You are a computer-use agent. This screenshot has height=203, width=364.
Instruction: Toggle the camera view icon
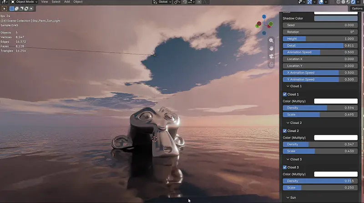pos(271,56)
